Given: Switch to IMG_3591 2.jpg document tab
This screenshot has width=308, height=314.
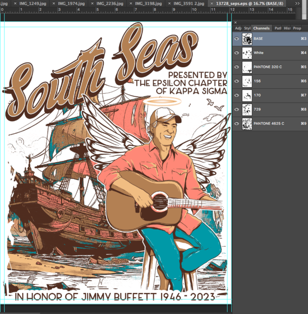Looking at the screenshot, I should click(x=189, y=3).
